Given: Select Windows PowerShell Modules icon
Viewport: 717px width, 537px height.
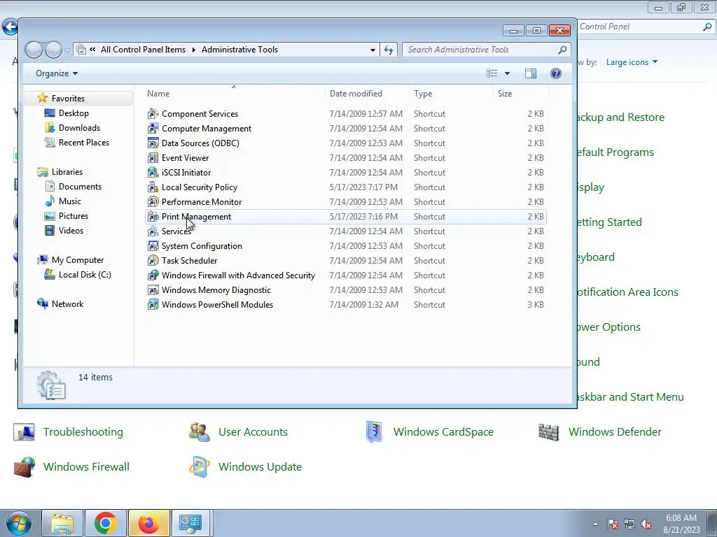Looking at the screenshot, I should coord(153,304).
